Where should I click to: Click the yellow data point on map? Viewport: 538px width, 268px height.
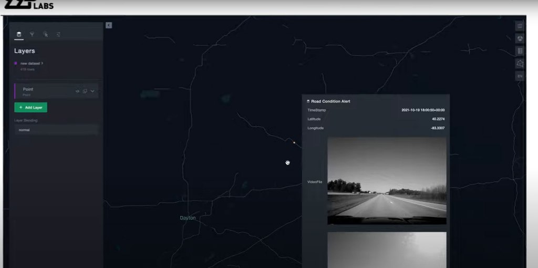[294, 142]
